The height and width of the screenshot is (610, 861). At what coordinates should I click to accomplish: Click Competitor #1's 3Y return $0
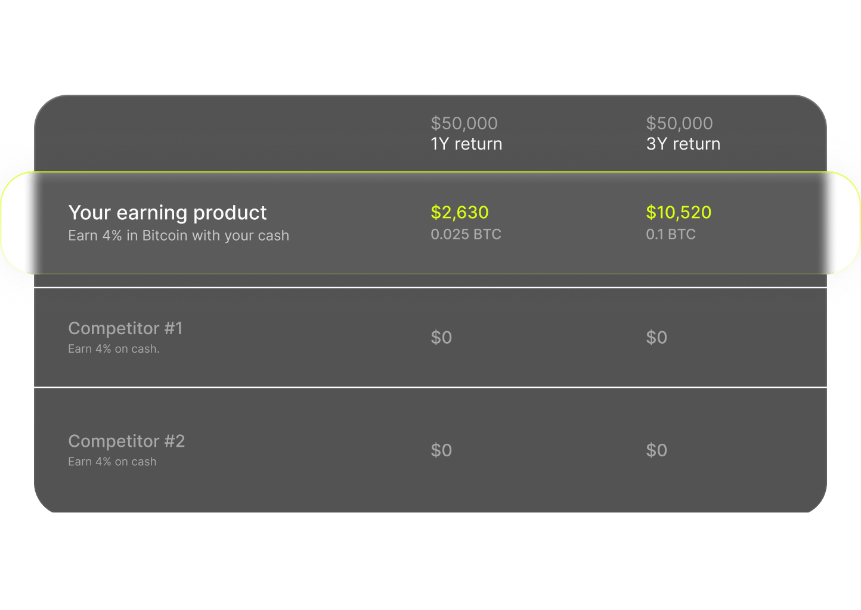pyautogui.click(x=656, y=337)
